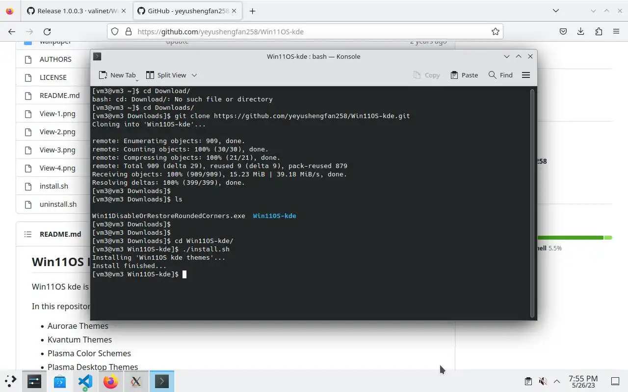The image size is (628, 392).
Task: Open the Konsole hamburger menu
Action: [x=526, y=75]
